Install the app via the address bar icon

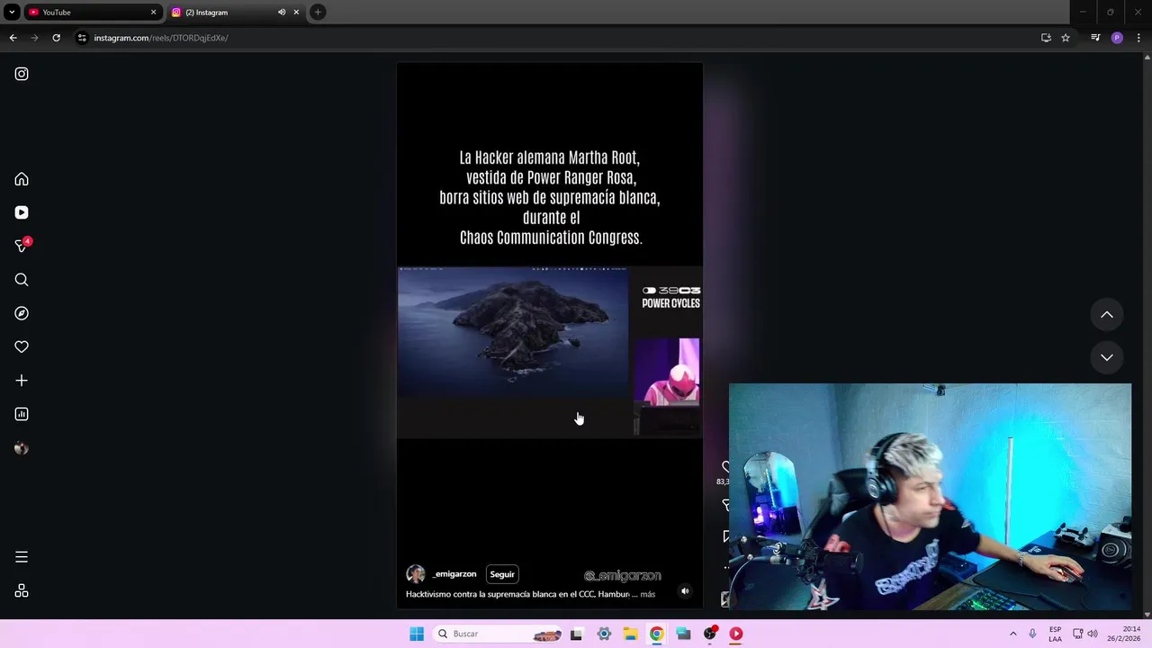(1046, 38)
